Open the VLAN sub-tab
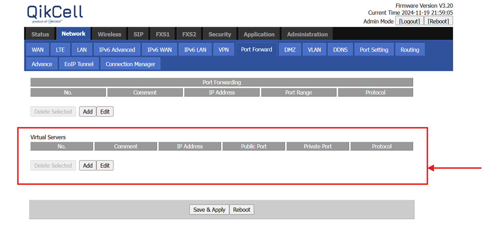This screenshot has width=486, height=238. click(315, 50)
